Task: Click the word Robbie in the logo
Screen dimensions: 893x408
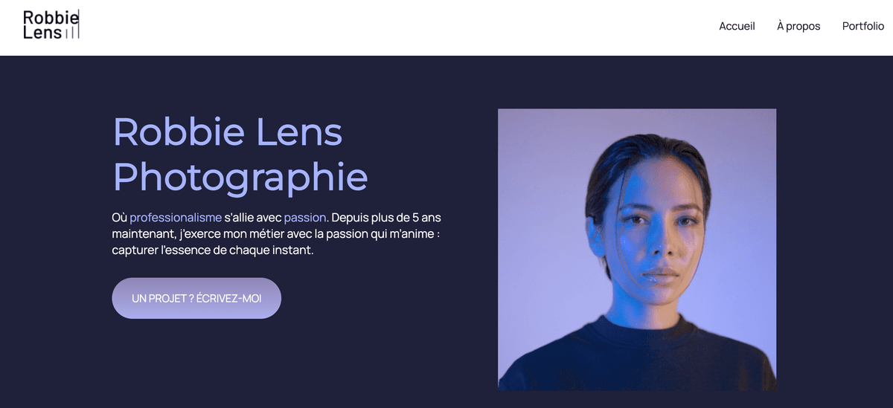Action: pos(49,17)
